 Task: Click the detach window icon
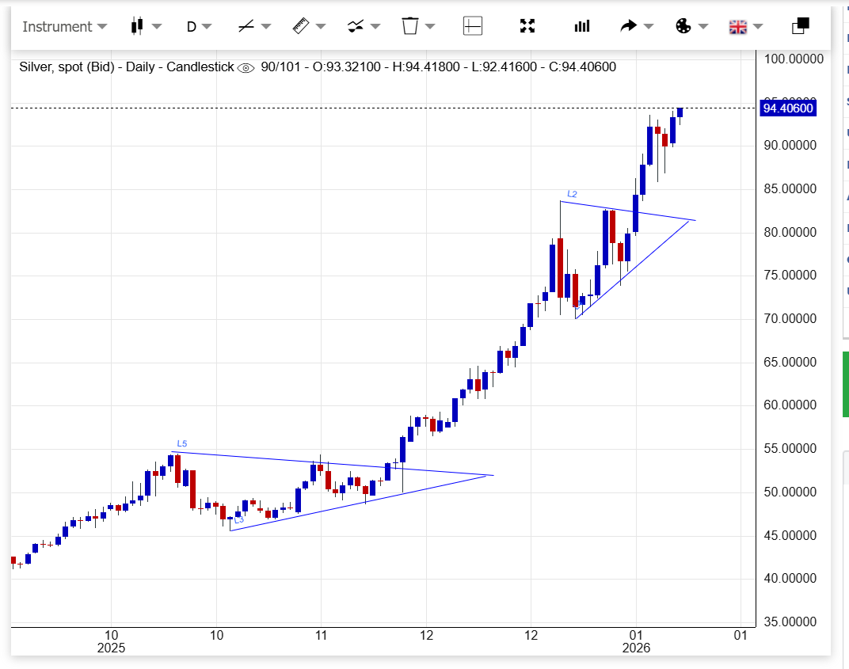(x=800, y=26)
